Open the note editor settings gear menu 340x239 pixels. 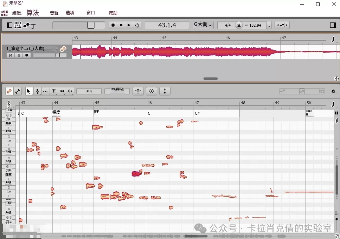coord(333,91)
